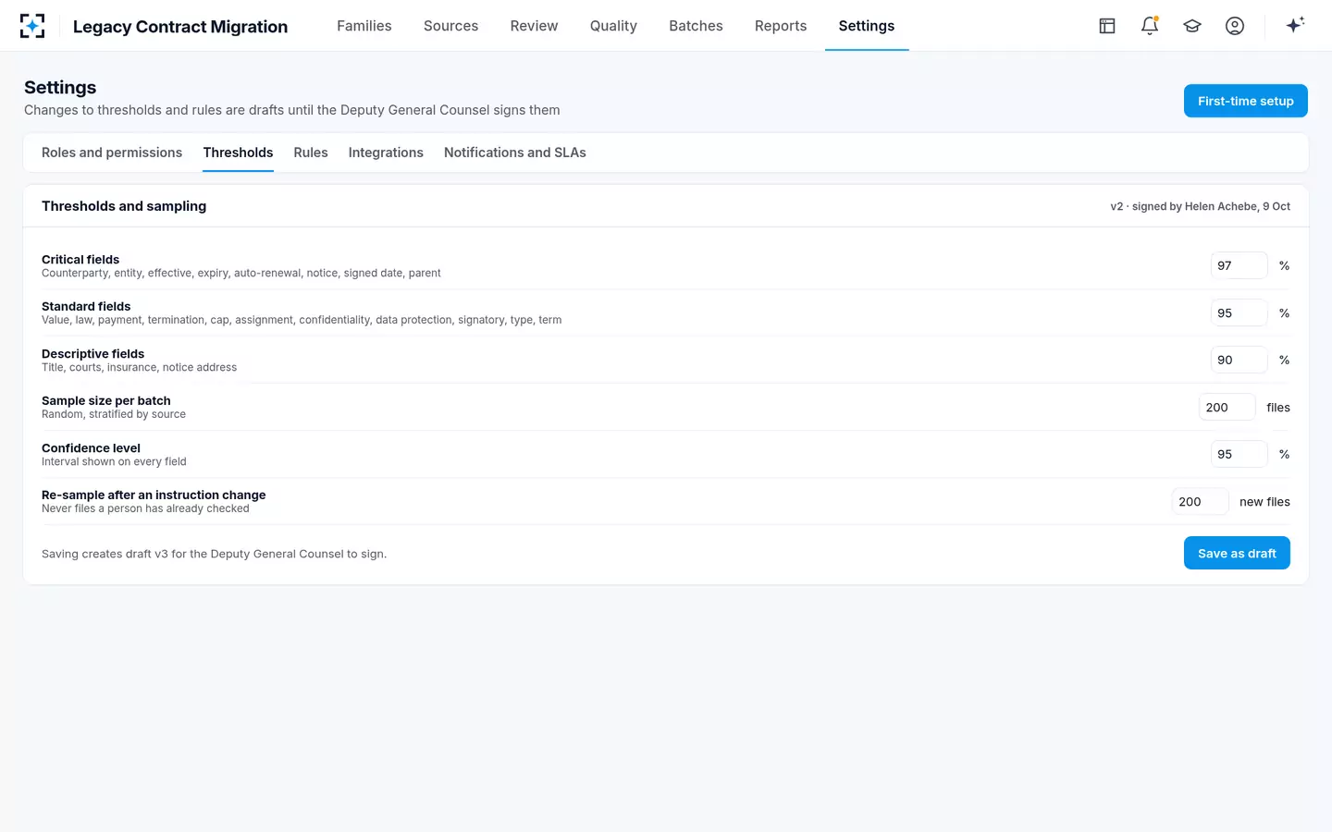1332x832 pixels.
Task: Click the 'Legacy Contract Migration' app title
Action: tap(180, 27)
